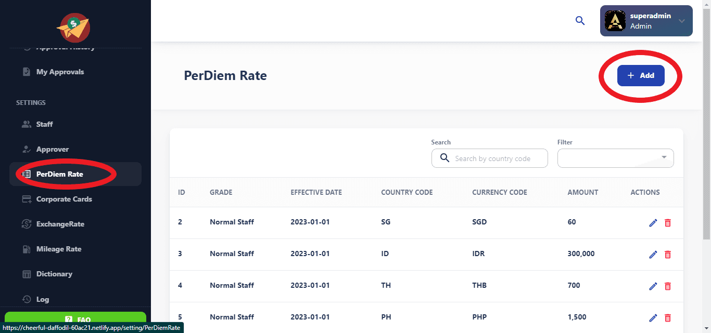711x333 pixels.
Task: Open Staff settings page
Action: click(x=44, y=124)
